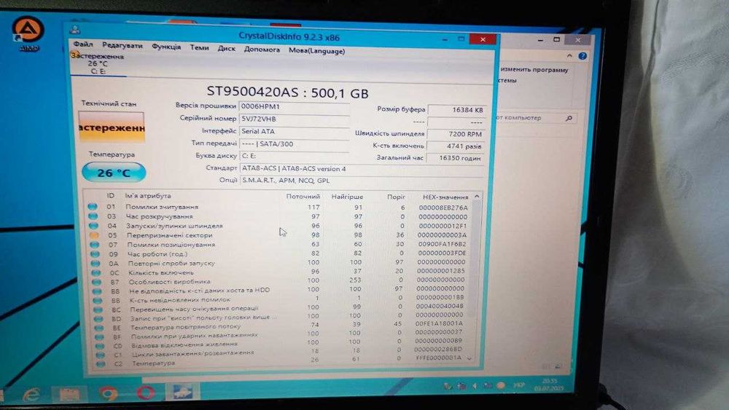Open Opera browser from the taskbar
The width and height of the screenshot is (729, 410).
click(x=146, y=393)
